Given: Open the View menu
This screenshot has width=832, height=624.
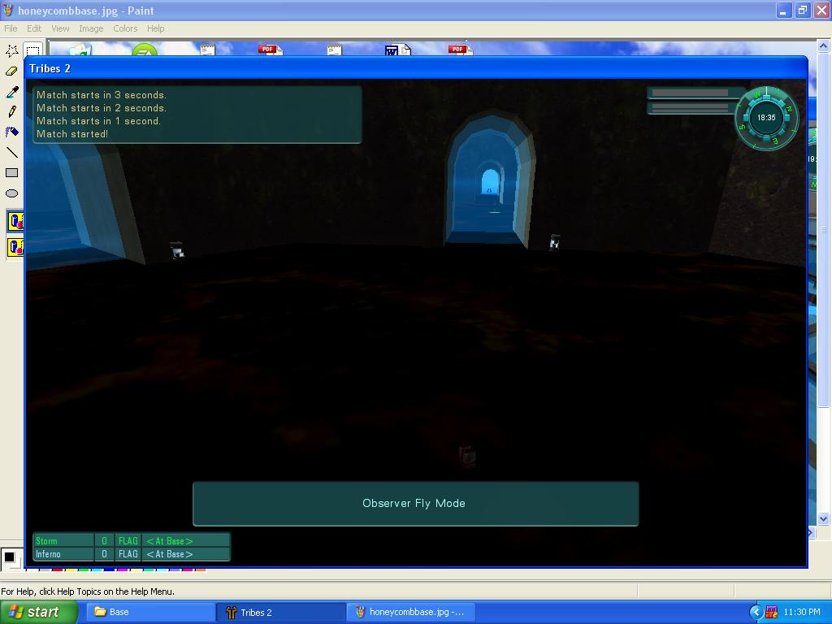Looking at the screenshot, I should (60, 28).
